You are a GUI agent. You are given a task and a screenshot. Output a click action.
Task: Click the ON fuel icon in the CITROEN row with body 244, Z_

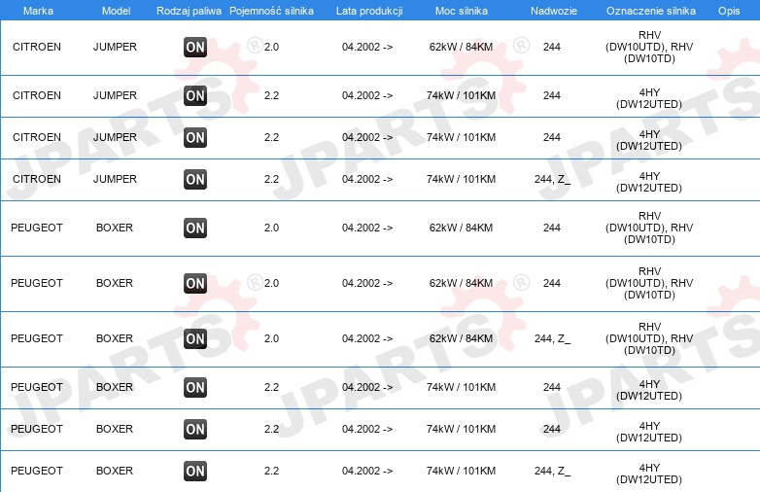pyautogui.click(x=195, y=179)
